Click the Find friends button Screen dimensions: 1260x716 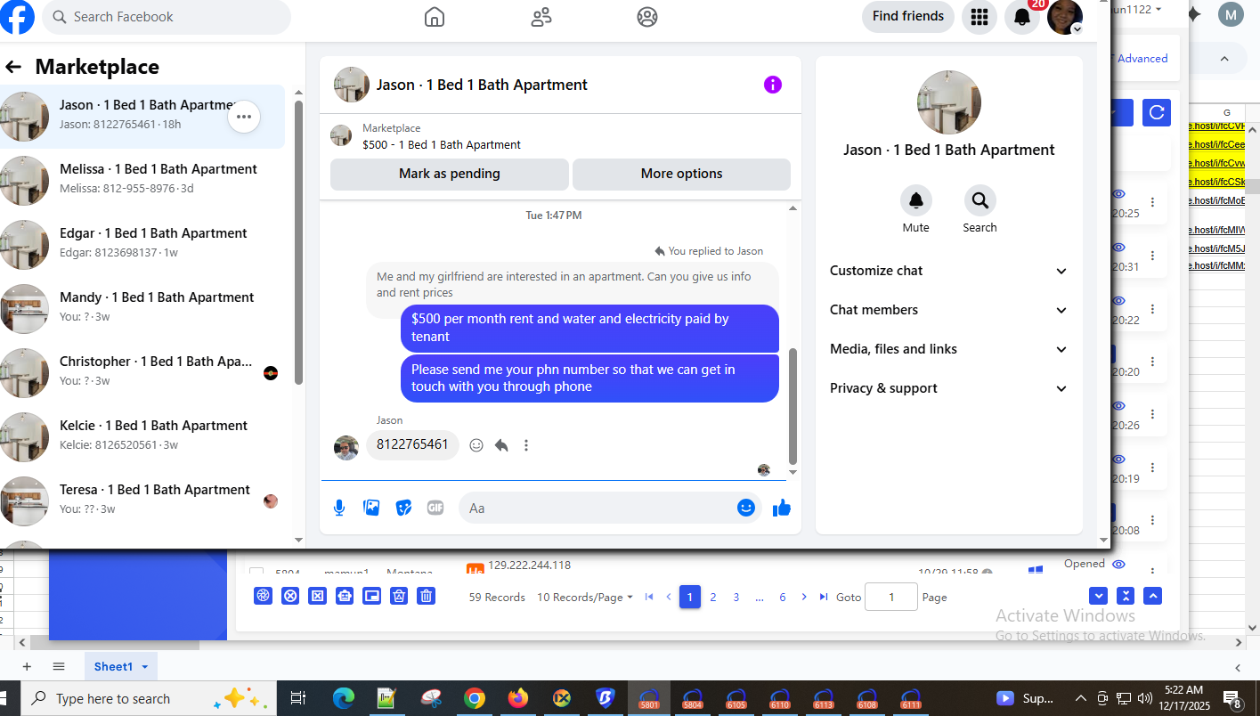pos(908,16)
